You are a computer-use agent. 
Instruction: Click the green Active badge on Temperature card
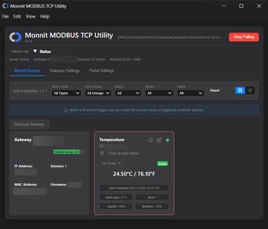click(x=163, y=163)
